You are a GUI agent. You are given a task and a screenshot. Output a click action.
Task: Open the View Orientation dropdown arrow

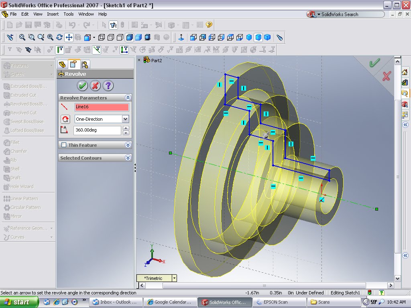pyautogui.click(x=94, y=37)
